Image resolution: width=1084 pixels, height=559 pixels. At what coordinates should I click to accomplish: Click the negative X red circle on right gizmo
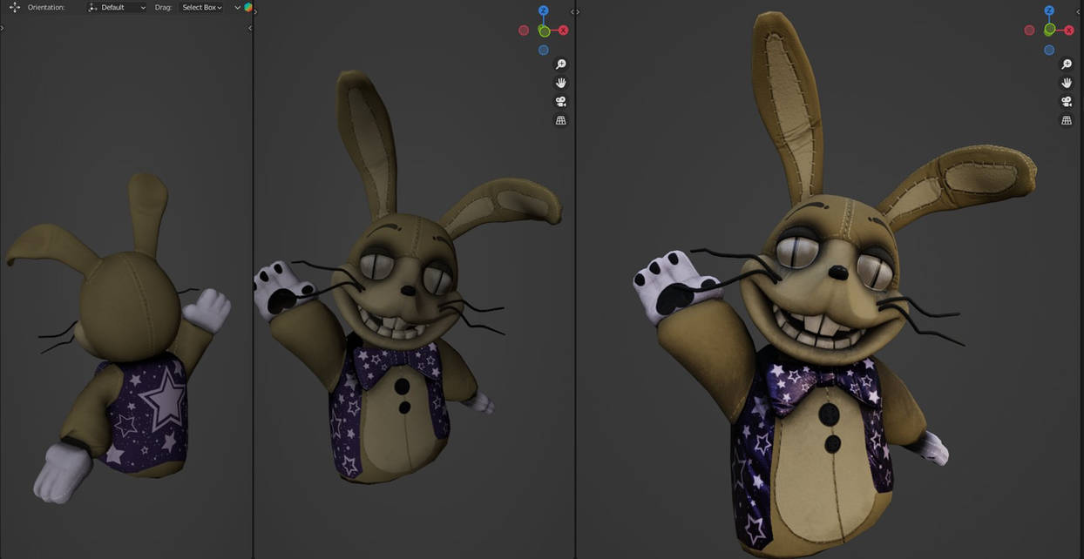[x=1030, y=30]
